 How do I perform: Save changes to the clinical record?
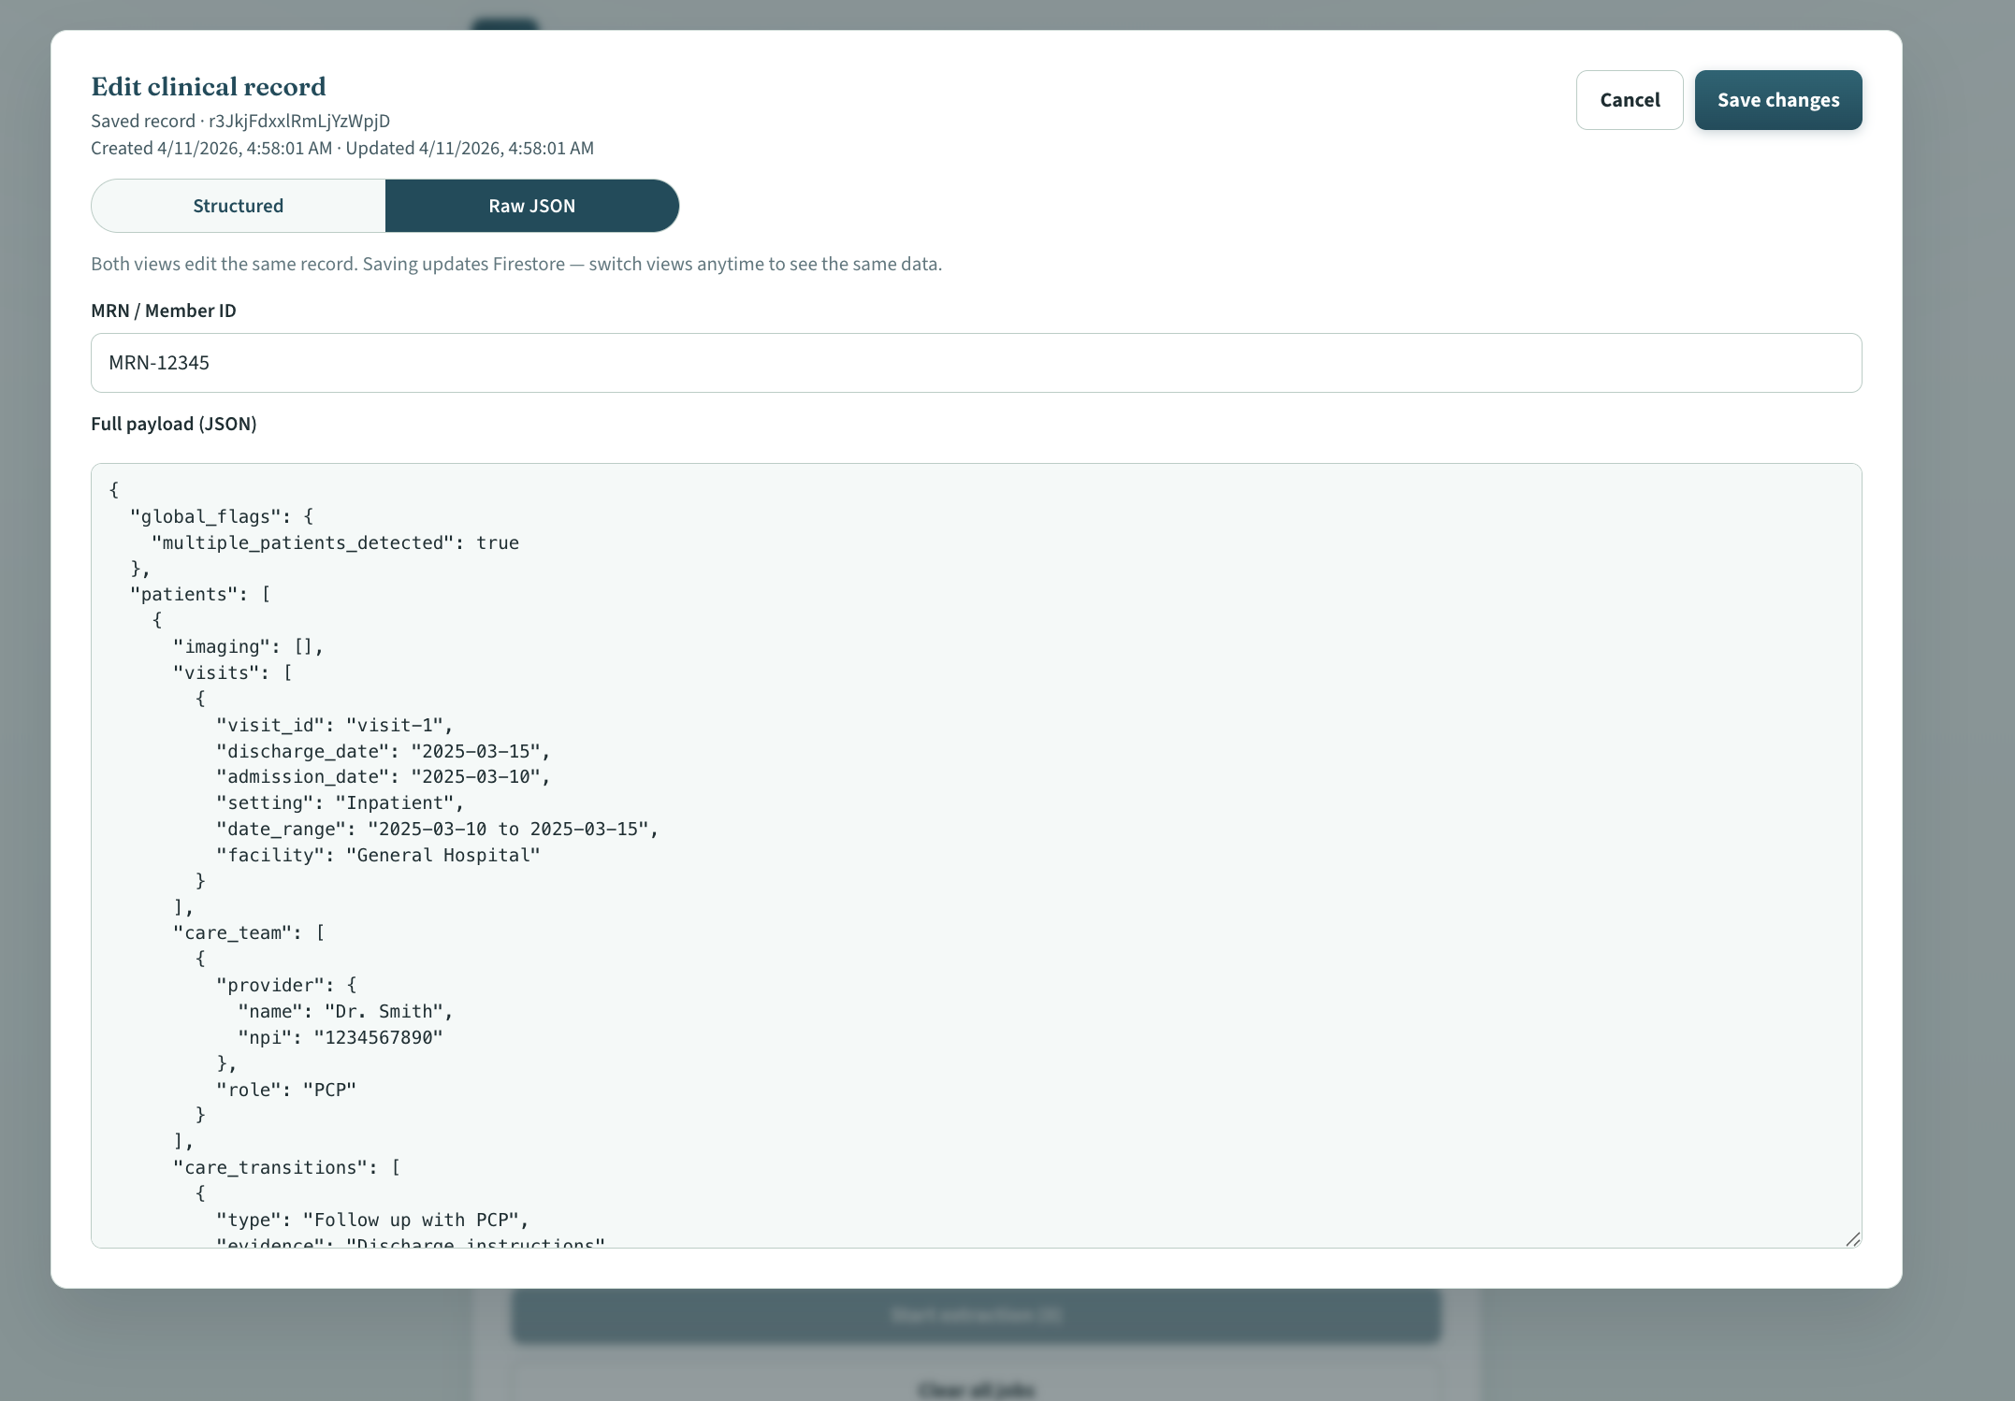tap(1777, 100)
